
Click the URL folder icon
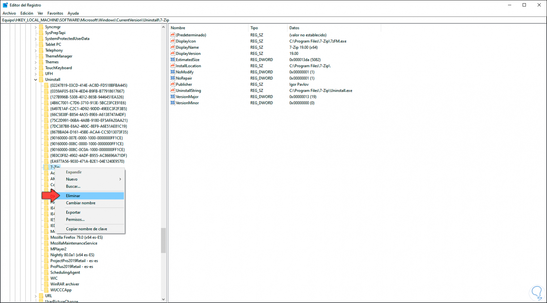pos(41,296)
